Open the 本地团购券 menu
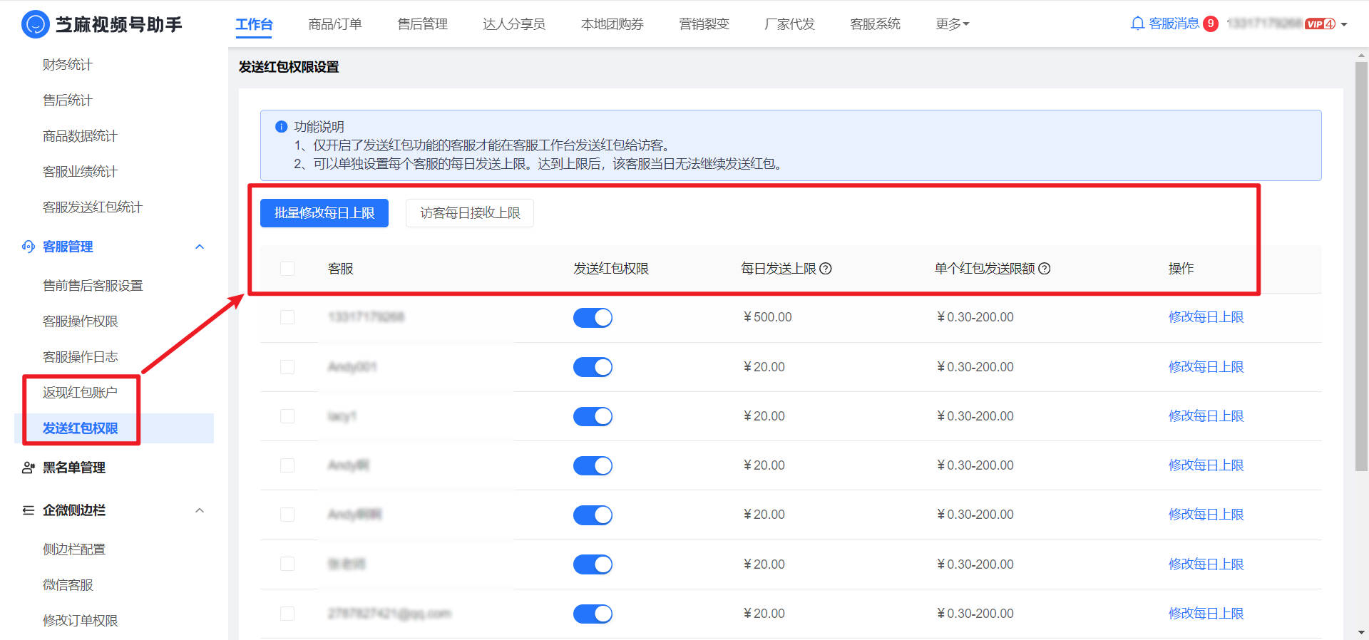1369x640 pixels. click(612, 24)
